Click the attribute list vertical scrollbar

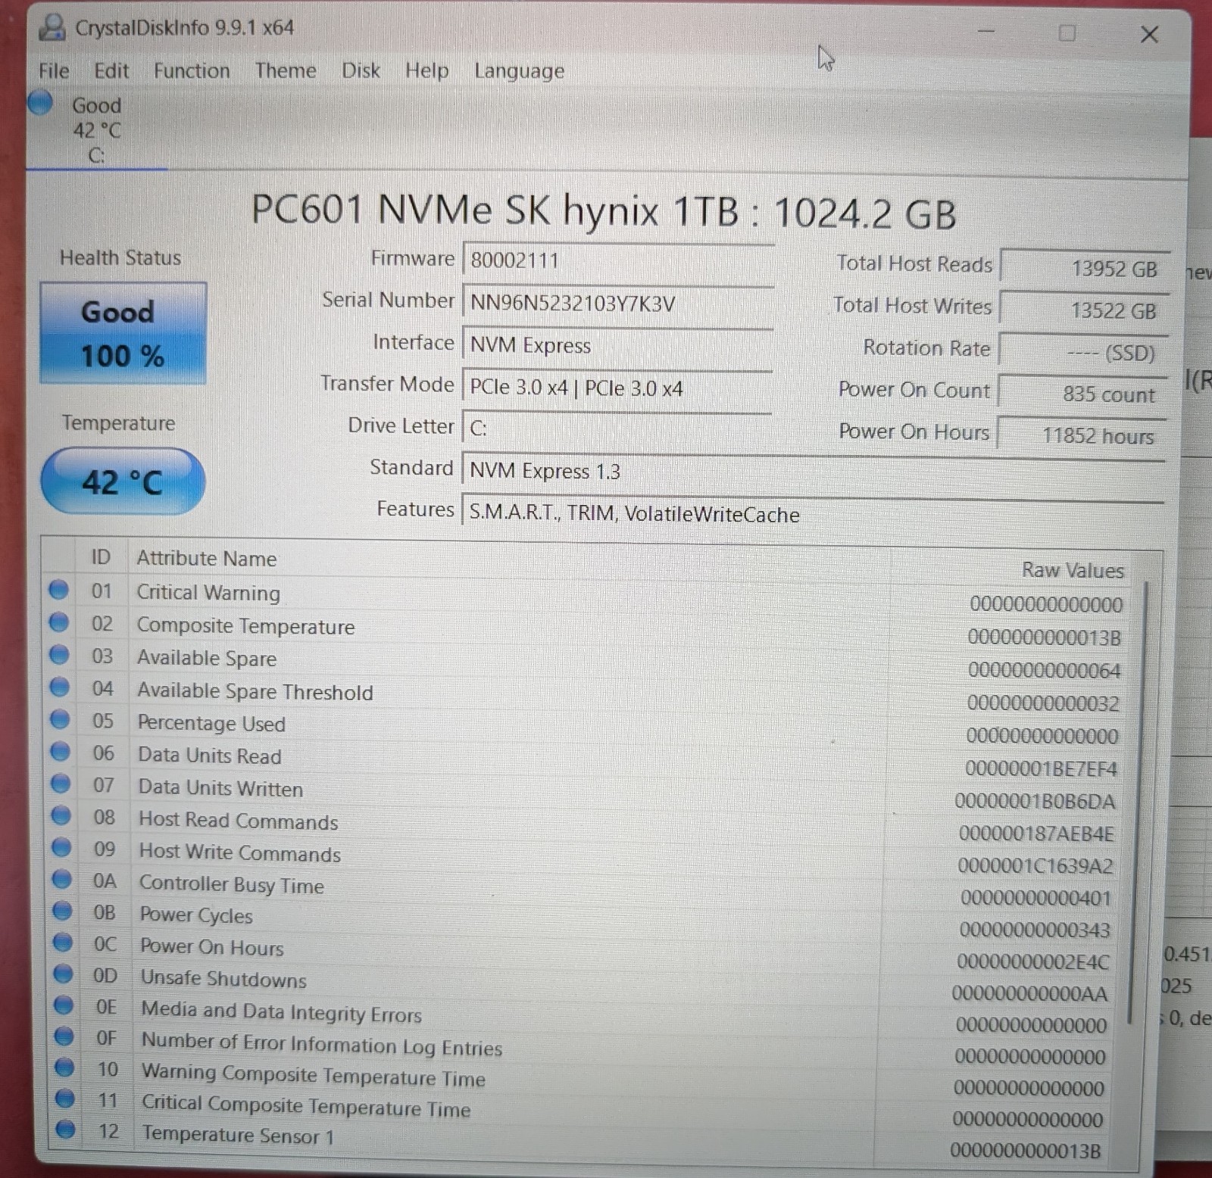(1139, 802)
